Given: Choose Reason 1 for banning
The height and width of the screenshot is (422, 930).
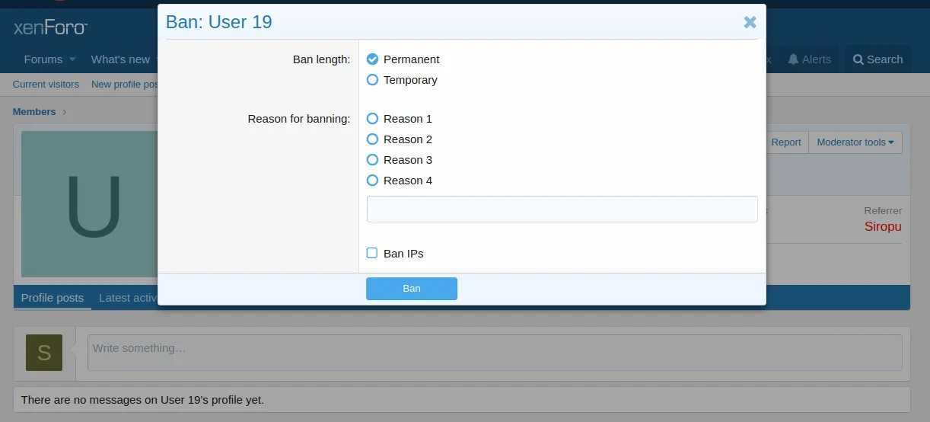Looking at the screenshot, I should [372, 119].
